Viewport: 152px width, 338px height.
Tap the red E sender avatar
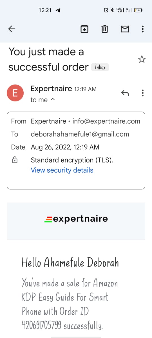[x=15, y=93]
